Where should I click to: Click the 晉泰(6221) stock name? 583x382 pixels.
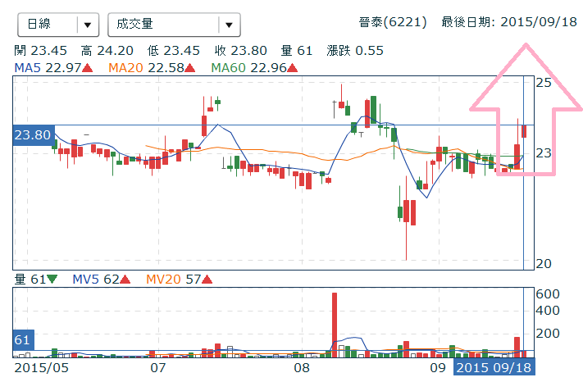point(393,22)
